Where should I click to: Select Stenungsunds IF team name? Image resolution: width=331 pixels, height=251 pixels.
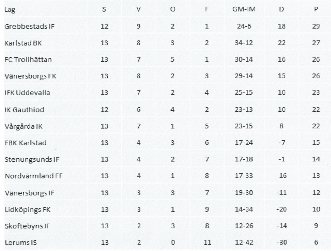pyautogui.click(x=32, y=159)
